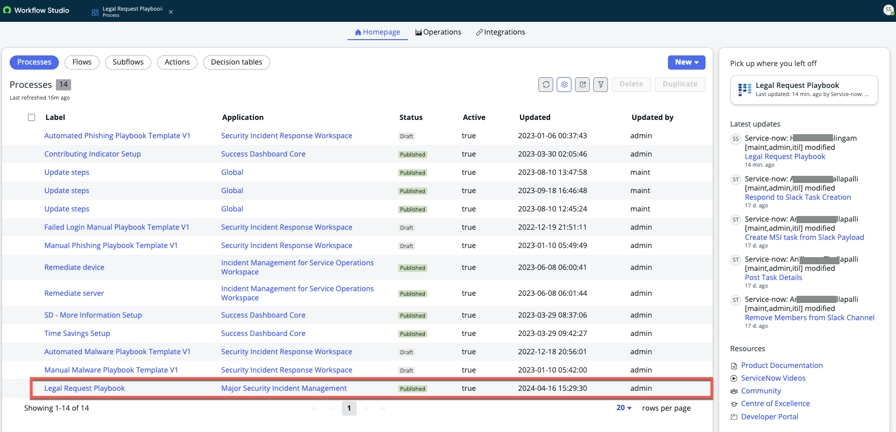Open Manual Phishing Playbook Template V1
The image size is (896, 432).
tap(111, 245)
